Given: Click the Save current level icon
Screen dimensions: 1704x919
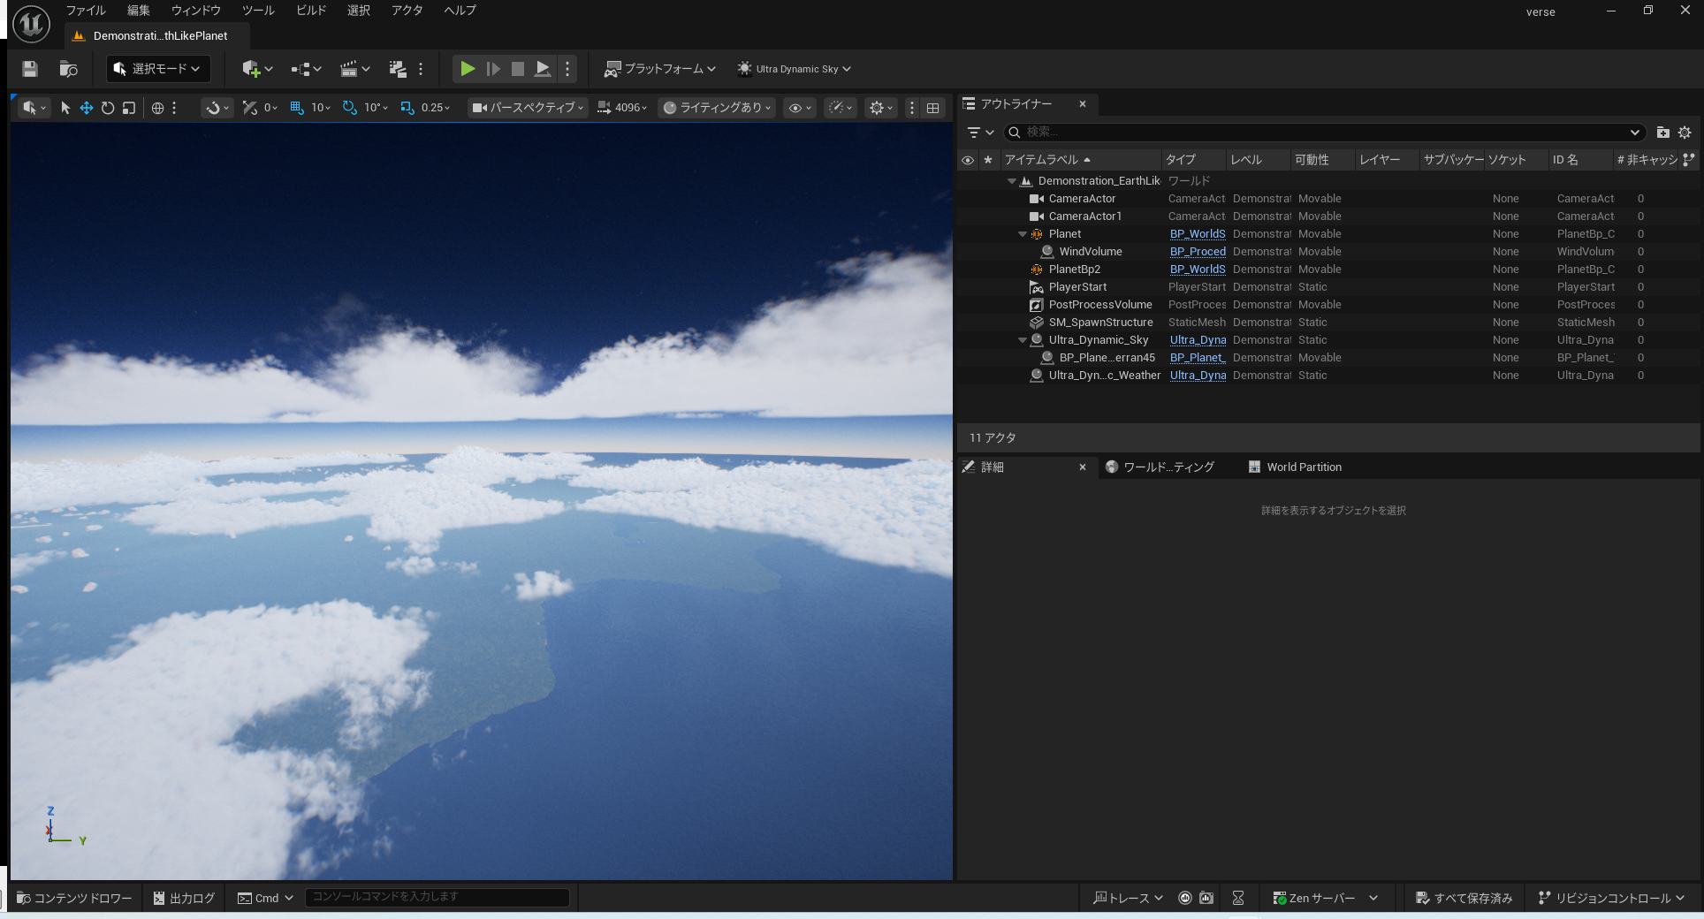Looking at the screenshot, I should pyautogui.click(x=30, y=69).
